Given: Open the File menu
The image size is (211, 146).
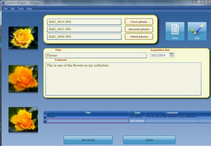Looking at the screenshot, I should tap(5, 9).
